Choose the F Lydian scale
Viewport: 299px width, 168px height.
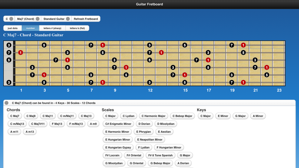[144, 147]
